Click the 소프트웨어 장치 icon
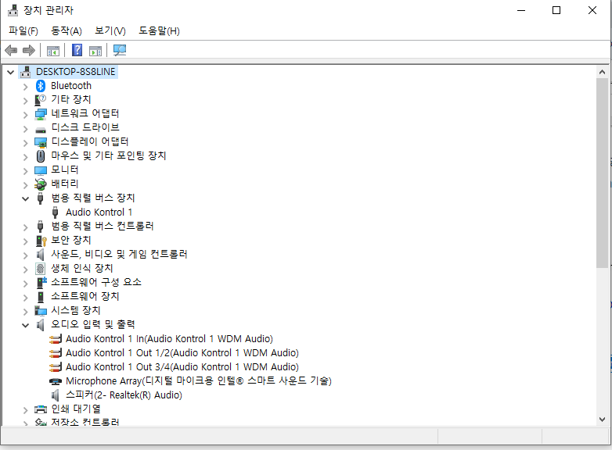612x450 pixels. [x=41, y=297]
